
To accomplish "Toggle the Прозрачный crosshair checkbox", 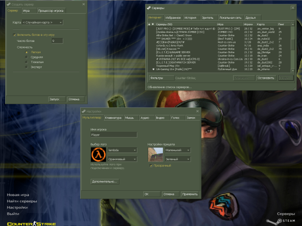I will click(151, 165).
